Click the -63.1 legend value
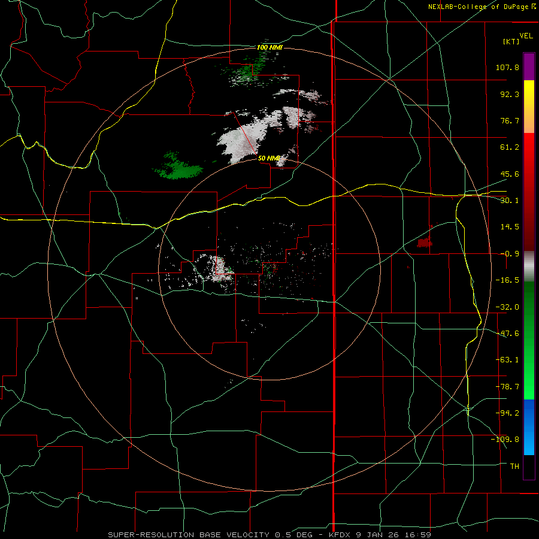The width and height of the screenshot is (539, 539). click(x=507, y=360)
